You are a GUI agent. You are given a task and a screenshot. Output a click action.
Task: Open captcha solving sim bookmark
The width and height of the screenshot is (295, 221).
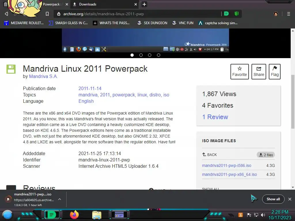[218, 23]
